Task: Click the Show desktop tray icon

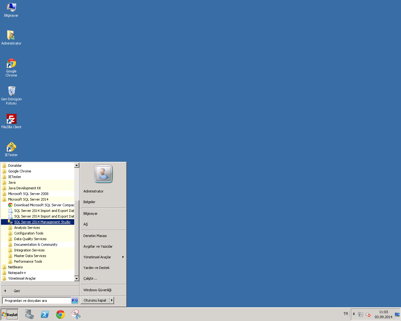Action: (397, 314)
